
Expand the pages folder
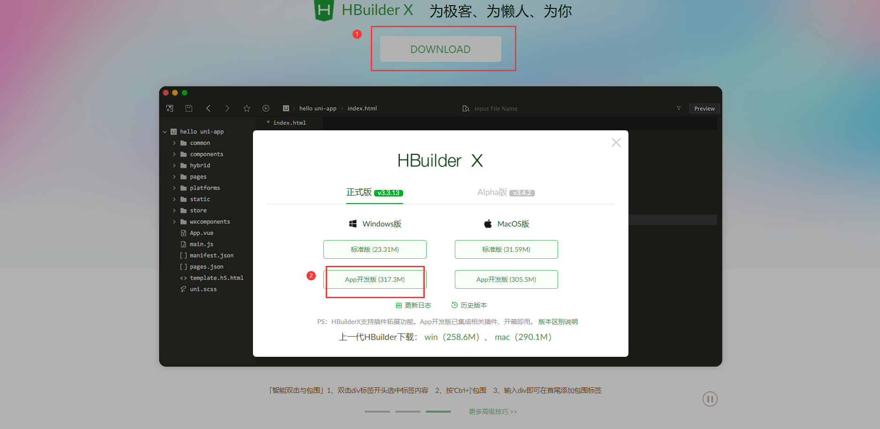pyautogui.click(x=174, y=177)
